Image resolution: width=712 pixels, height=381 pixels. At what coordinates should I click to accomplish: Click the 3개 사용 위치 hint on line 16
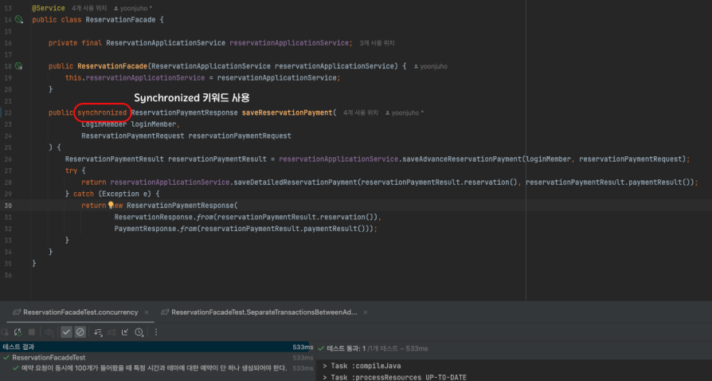377,43
